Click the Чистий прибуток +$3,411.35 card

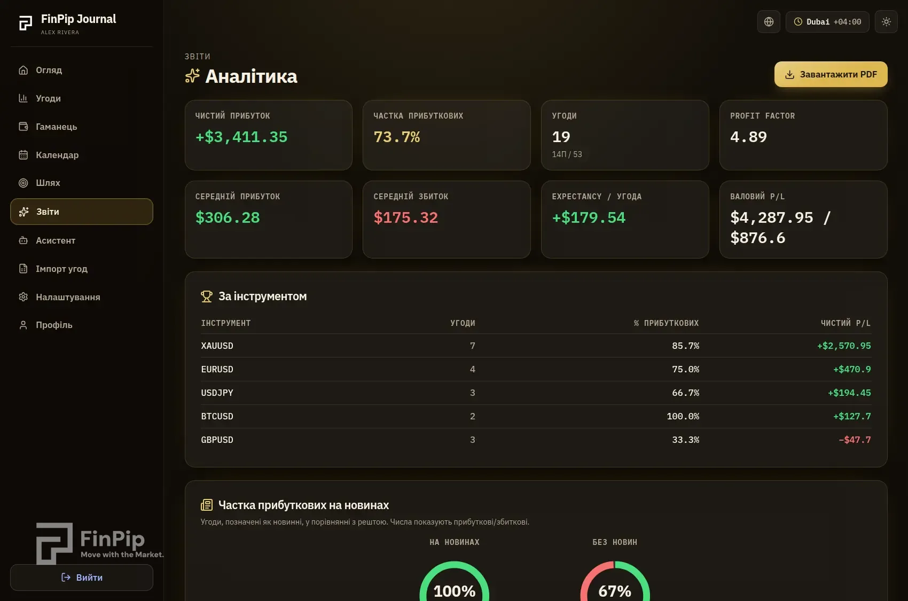click(269, 135)
